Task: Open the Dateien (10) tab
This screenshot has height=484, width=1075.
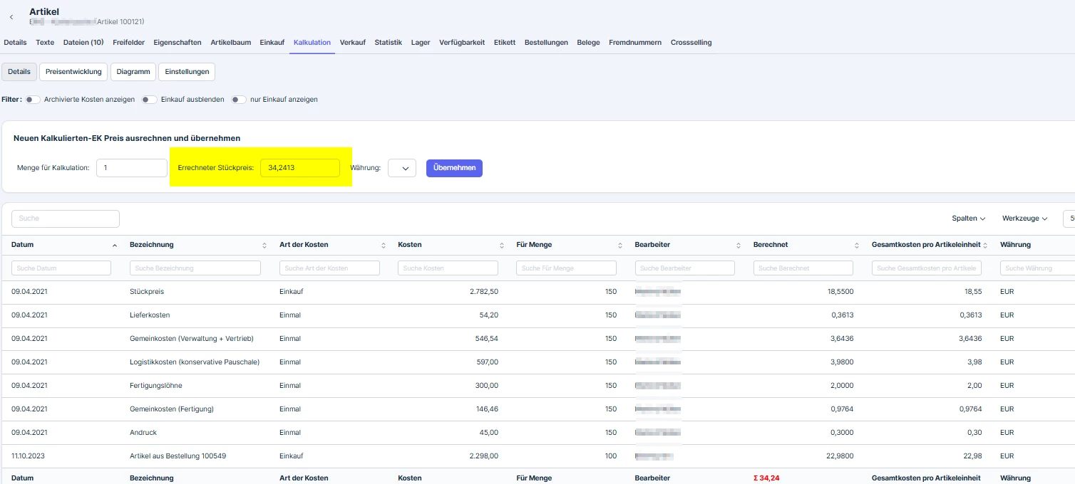Action: tap(83, 43)
